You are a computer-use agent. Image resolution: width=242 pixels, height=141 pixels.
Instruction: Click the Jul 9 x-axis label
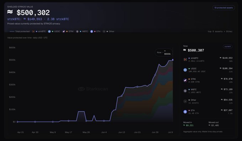170,132
